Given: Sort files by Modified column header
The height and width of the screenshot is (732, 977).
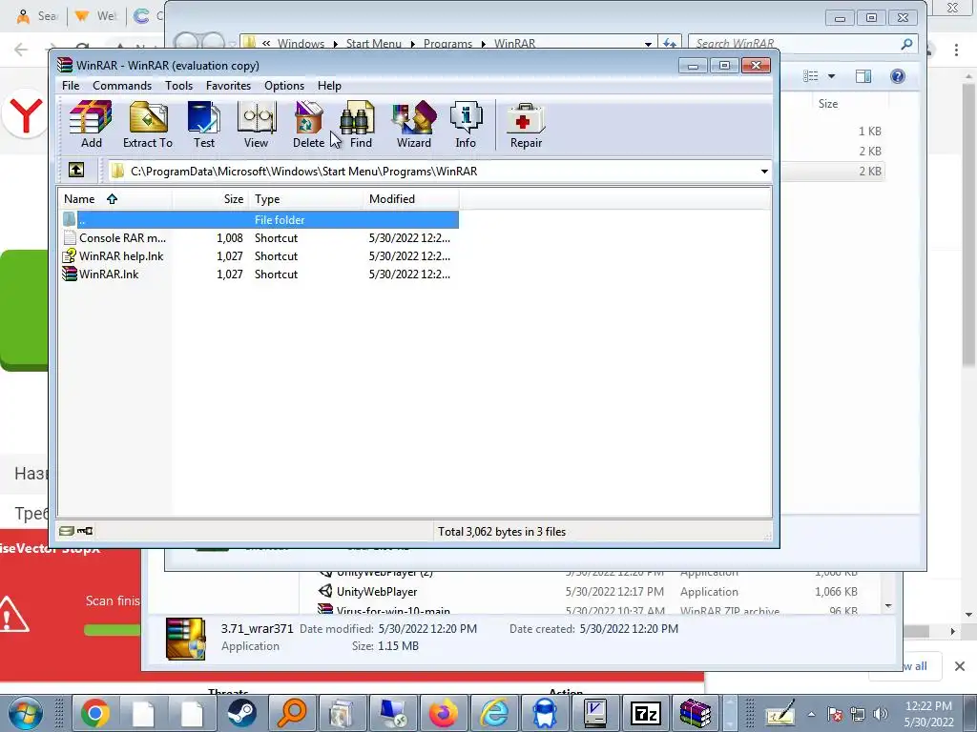Looking at the screenshot, I should pos(411,199).
